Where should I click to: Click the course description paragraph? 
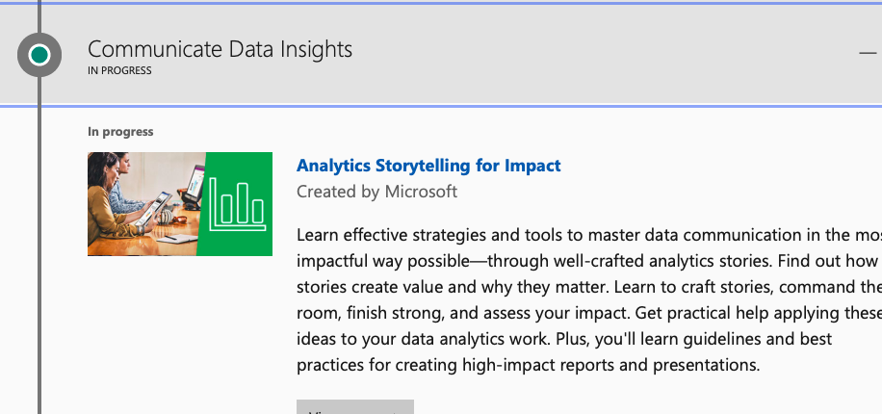point(589,299)
